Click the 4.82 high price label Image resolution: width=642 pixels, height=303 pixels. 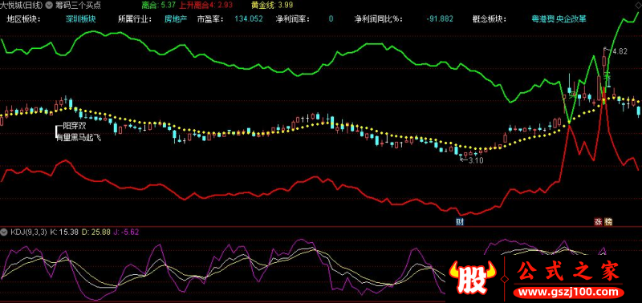coord(620,51)
